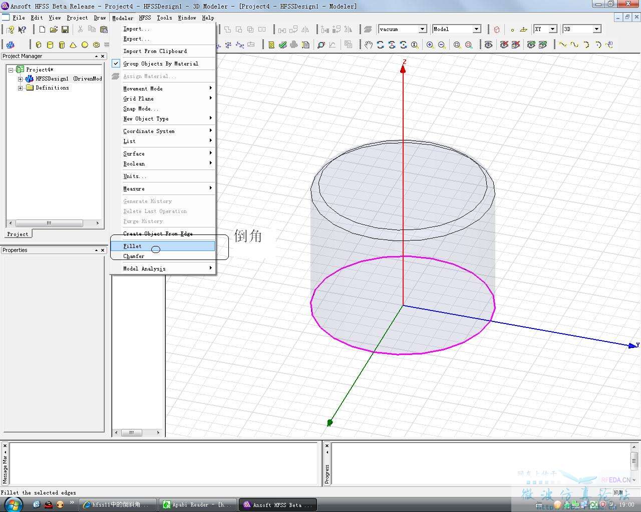The image size is (641, 512).
Task: Click Export... menu entry
Action: click(x=163, y=38)
